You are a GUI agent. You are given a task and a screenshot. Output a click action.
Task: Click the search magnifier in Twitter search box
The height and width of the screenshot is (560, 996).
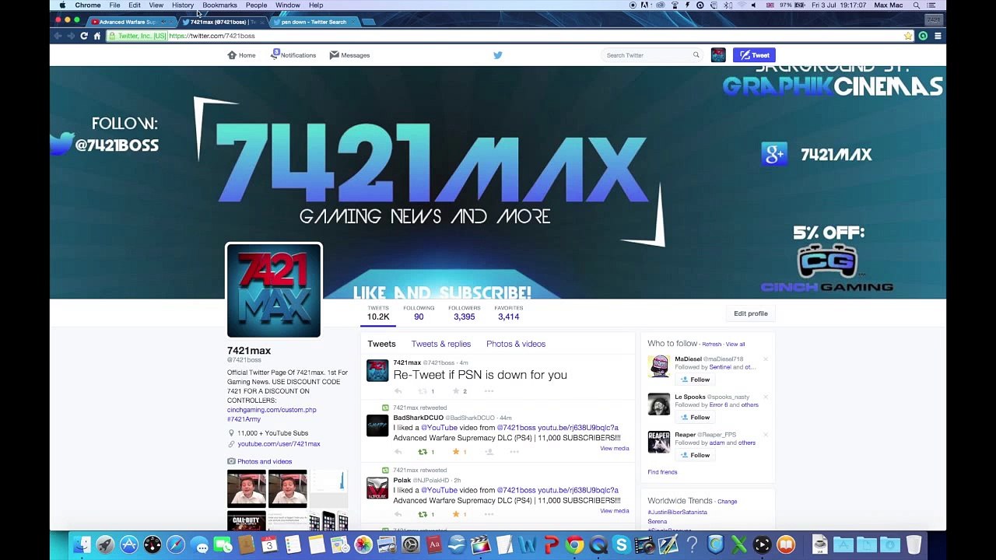pyautogui.click(x=696, y=55)
